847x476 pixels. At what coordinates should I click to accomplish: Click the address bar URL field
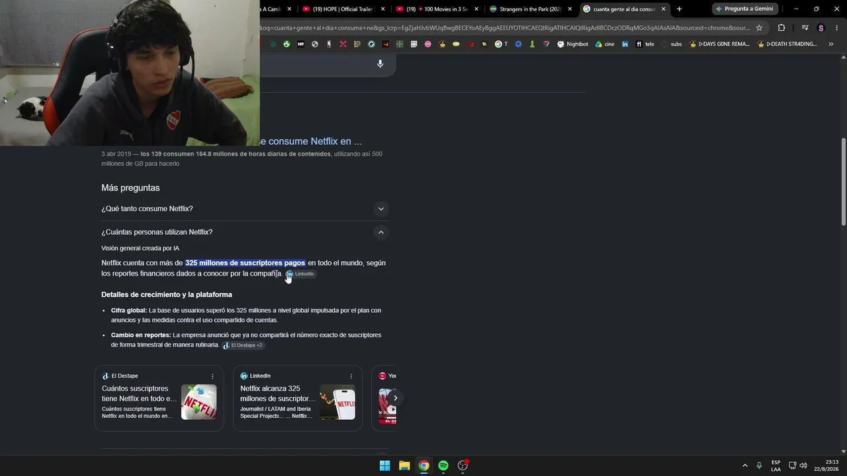[505, 28]
